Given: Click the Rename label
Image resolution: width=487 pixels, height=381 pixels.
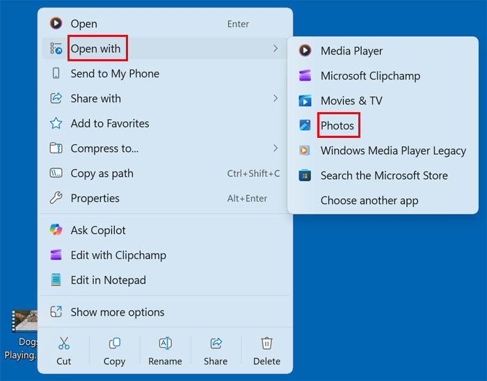Looking at the screenshot, I should tap(165, 361).
